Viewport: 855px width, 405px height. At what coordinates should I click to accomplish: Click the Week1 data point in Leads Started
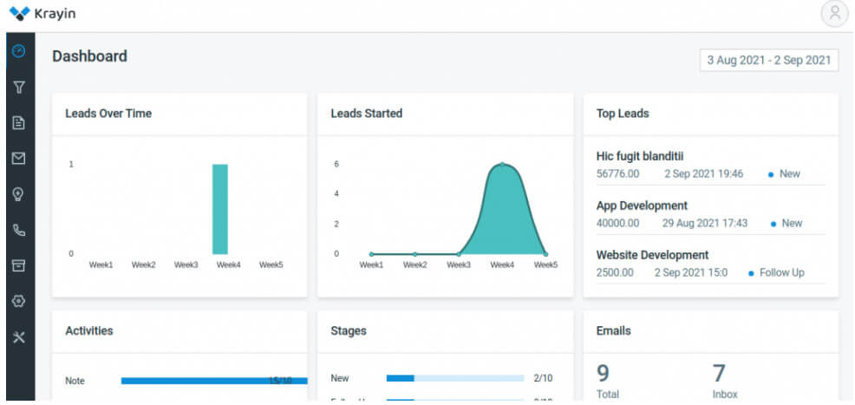371,254
